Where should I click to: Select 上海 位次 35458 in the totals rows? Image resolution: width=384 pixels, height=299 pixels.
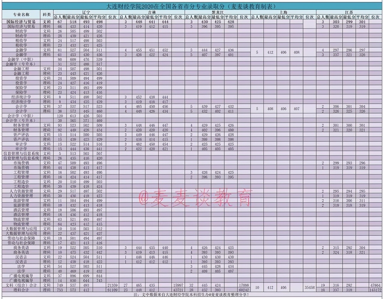click(310, 288)
